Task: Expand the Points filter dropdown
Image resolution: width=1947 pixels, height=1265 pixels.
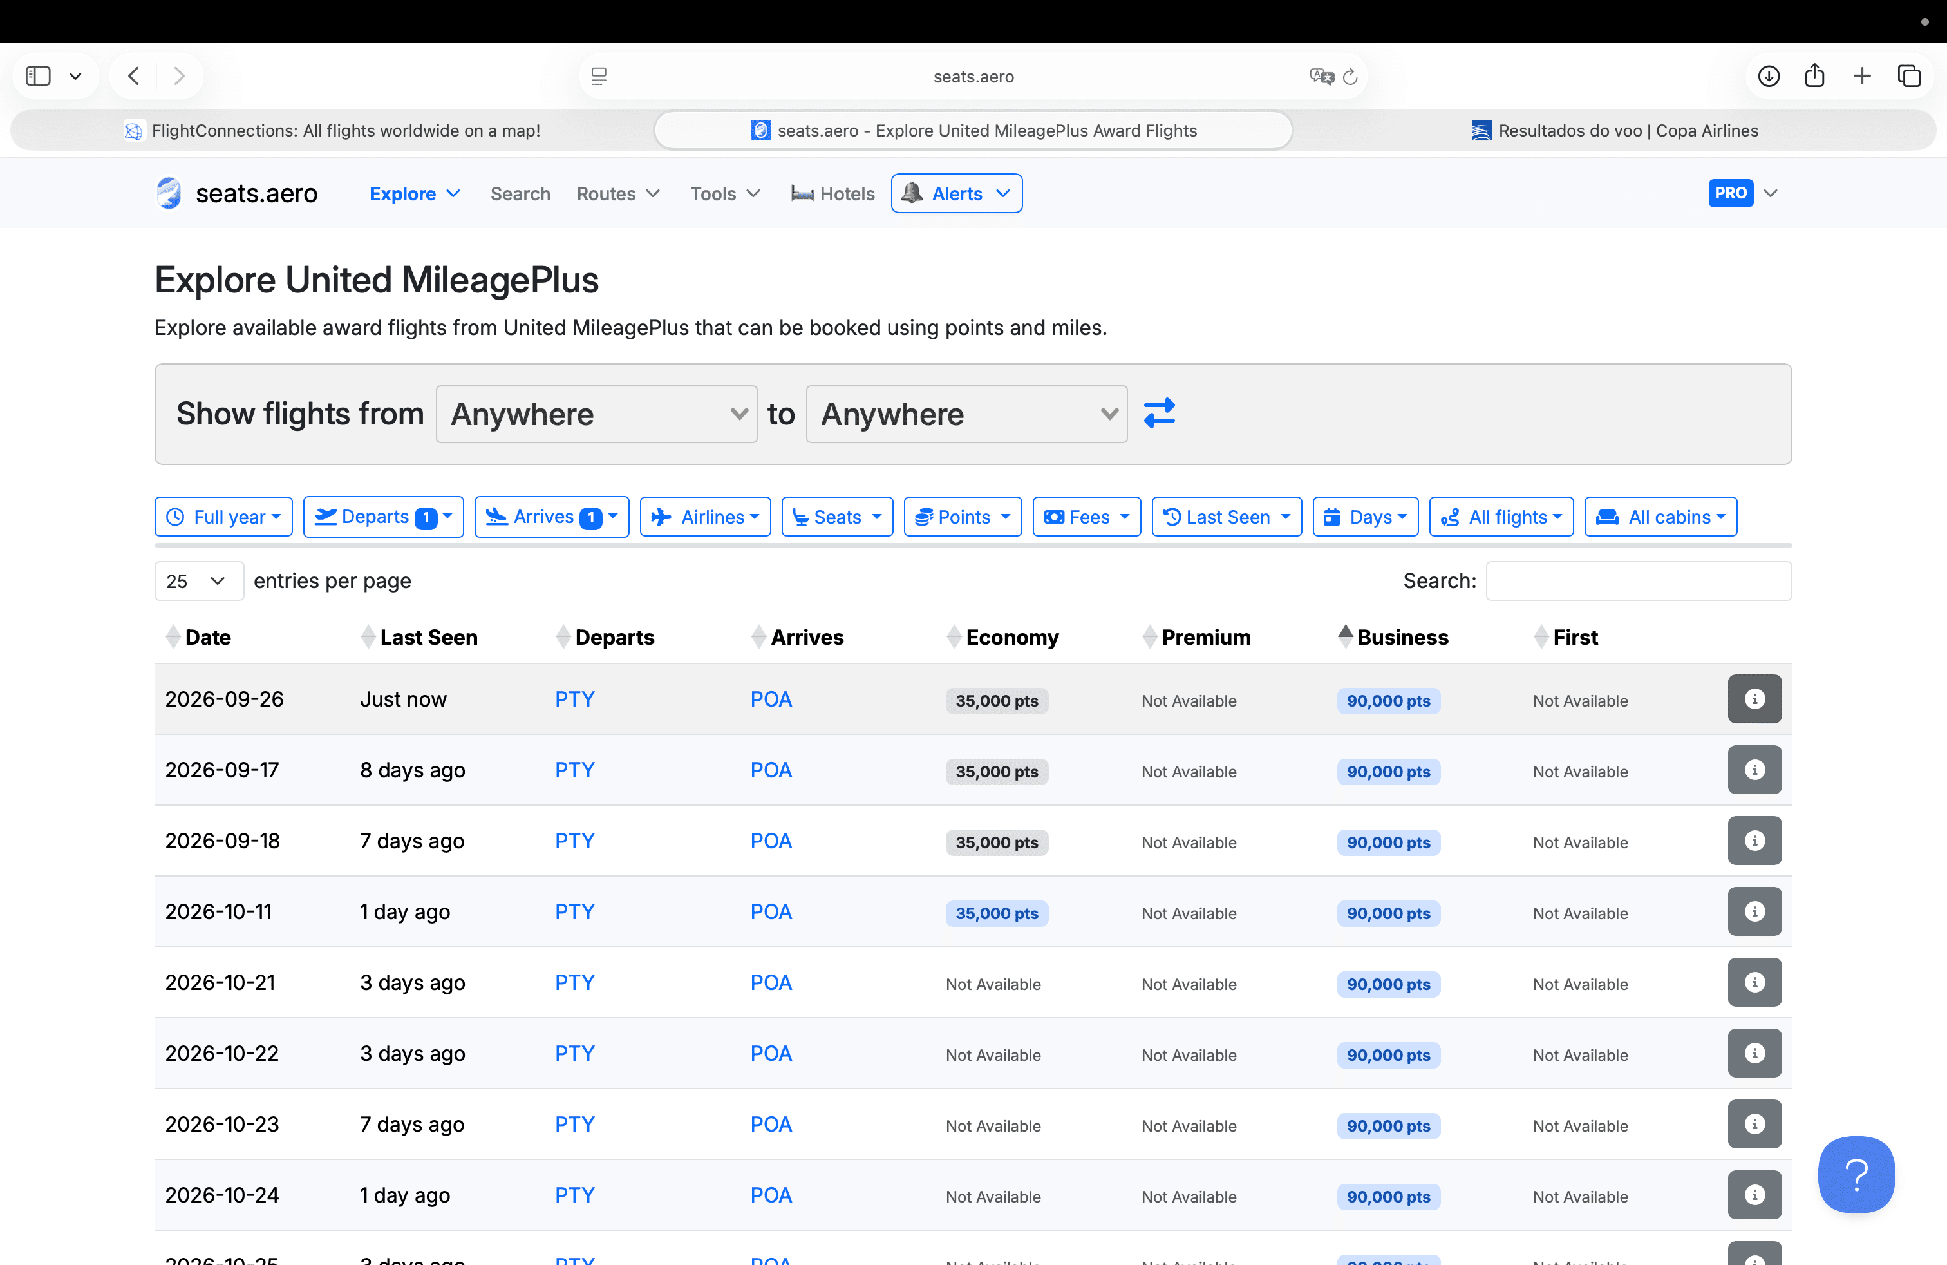Action: click(x=962, y=517)
